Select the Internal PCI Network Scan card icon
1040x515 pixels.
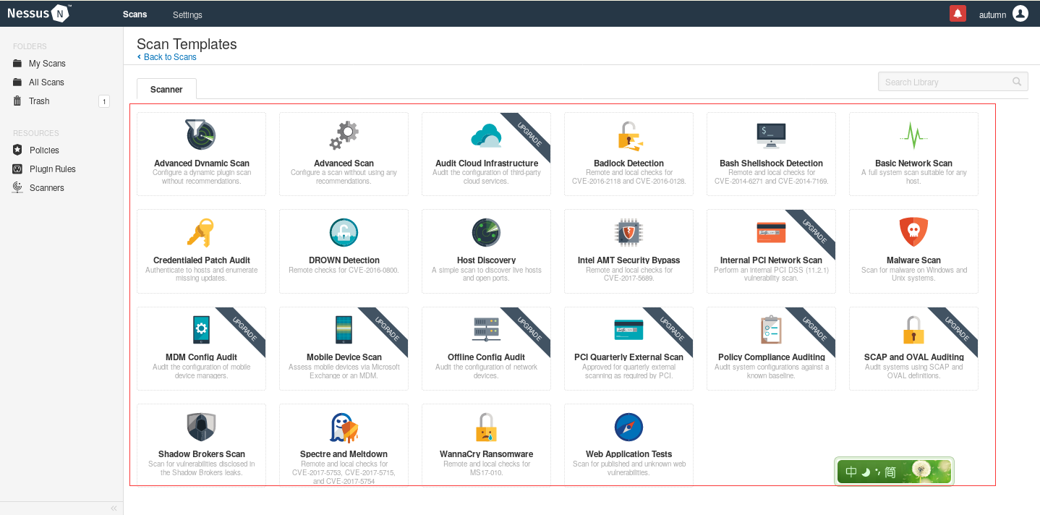click(x=771, y=232)
